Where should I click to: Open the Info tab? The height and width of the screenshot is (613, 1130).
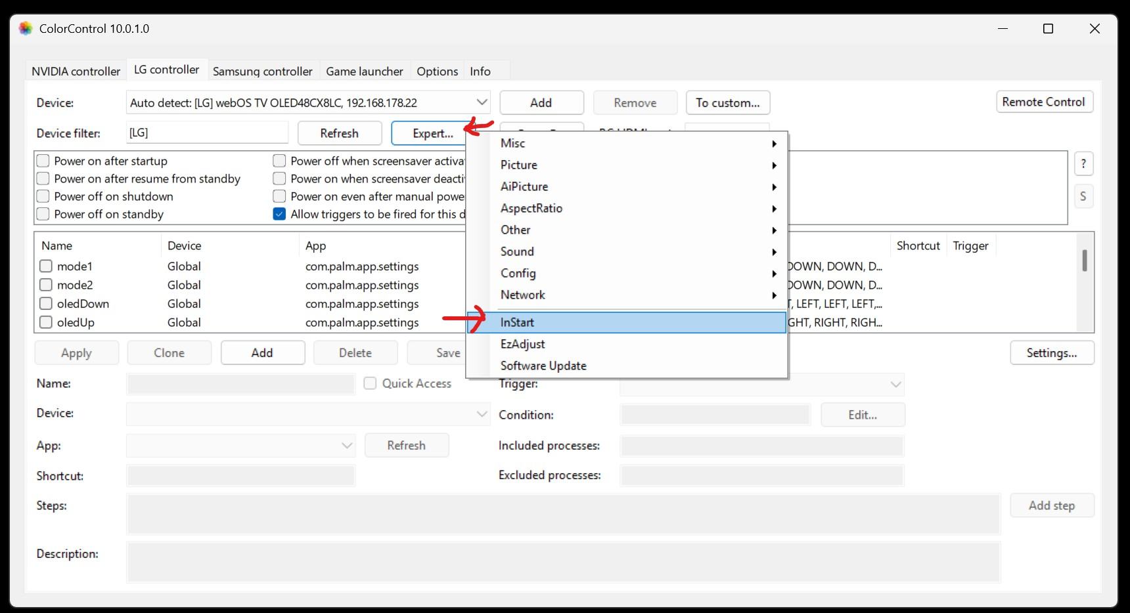pos(480,71)
